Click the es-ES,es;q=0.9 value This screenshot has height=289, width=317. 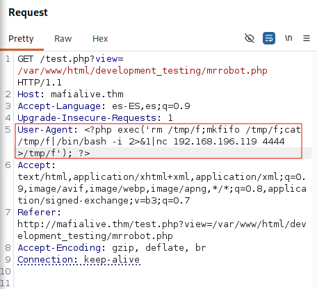pos(151,106)
